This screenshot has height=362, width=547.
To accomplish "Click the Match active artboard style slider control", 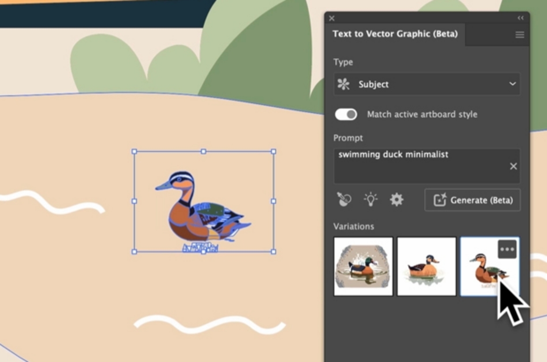I will 346,114.
